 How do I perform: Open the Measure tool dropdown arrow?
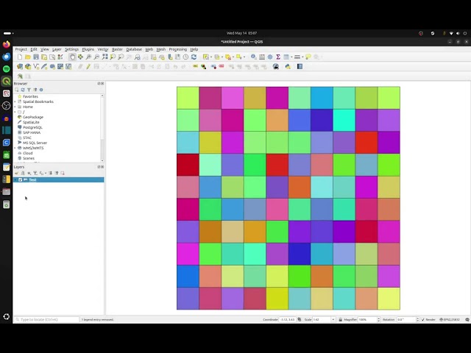click(302, 57)
